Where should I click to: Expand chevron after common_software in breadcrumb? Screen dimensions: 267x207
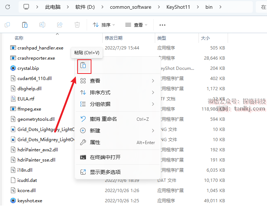[159, 7]
